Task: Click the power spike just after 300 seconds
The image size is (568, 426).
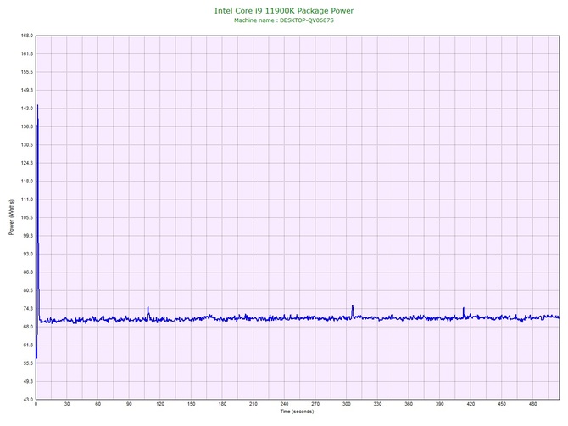Action: click(x=353, y=306)
